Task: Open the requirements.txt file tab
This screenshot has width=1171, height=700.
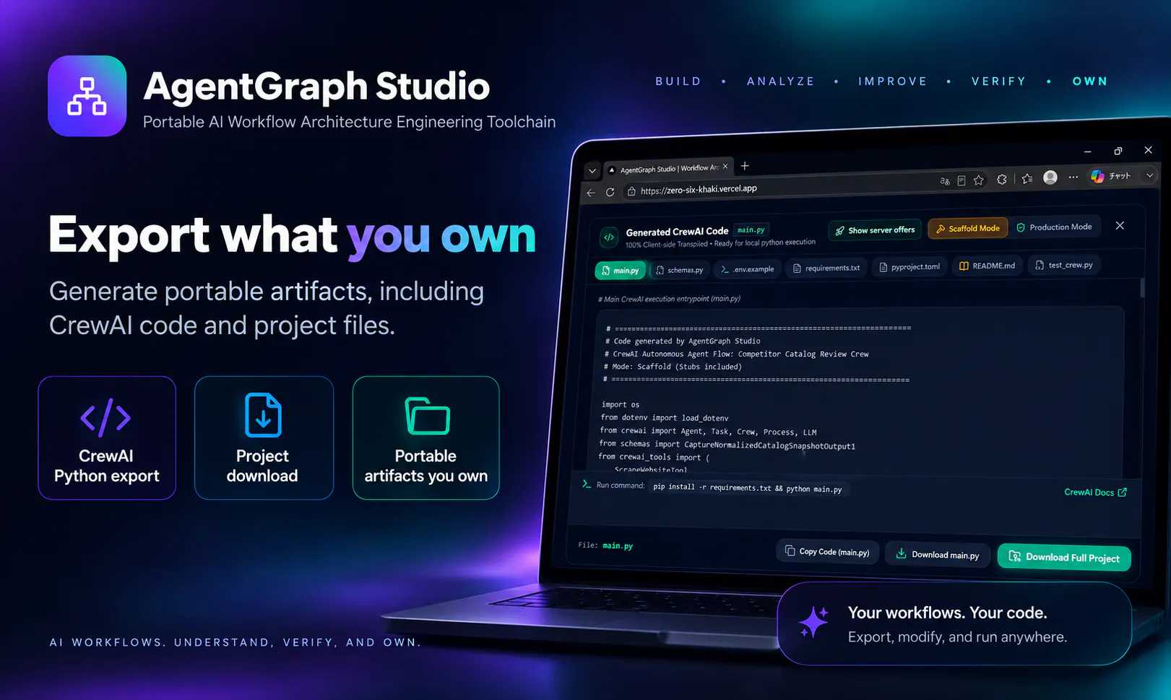Action: (826, 268)
